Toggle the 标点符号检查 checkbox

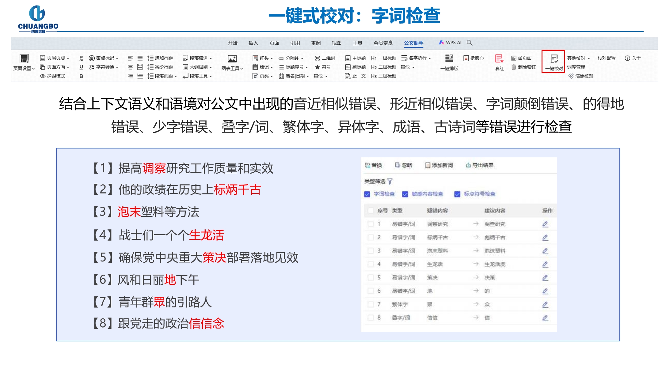[x=457, y=194]
